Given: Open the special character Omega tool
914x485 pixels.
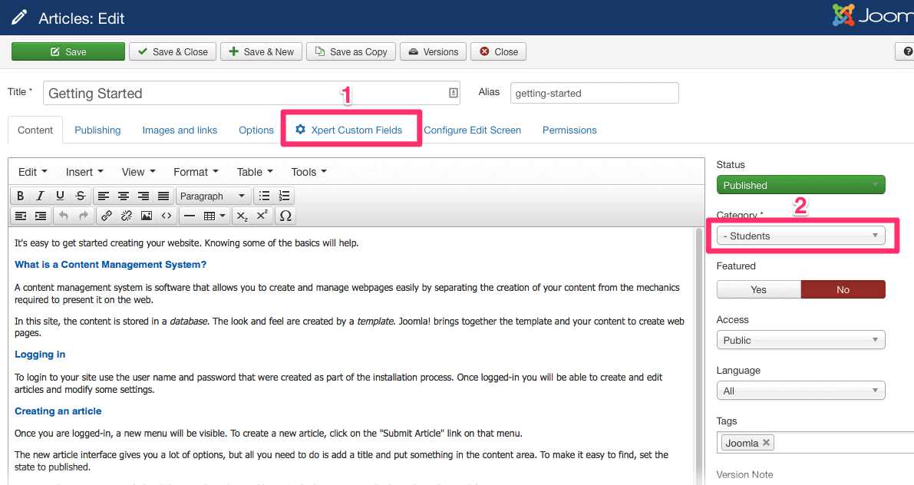Looking at the screenshot, I should pyautogui.click(x=285, y=216).
